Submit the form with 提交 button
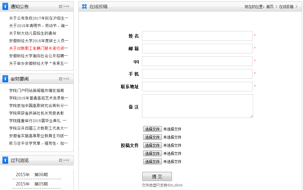This screenshot has height=190, width=303. point(157,176)
